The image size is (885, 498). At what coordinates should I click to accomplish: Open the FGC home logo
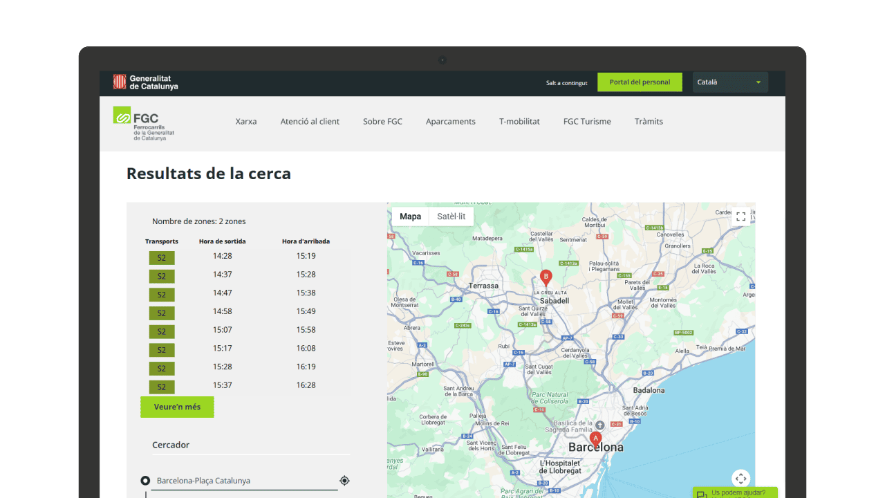coord(144,123)
